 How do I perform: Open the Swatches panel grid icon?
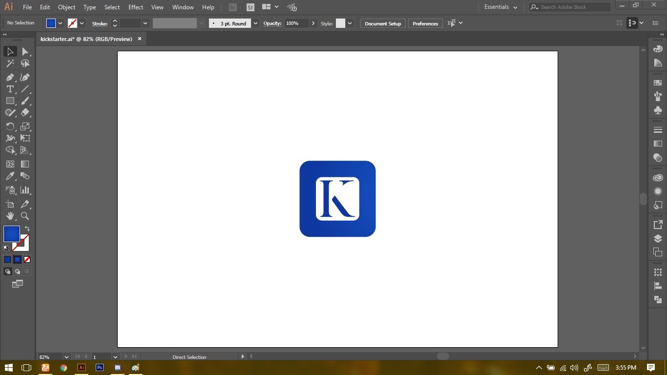click(x=658, y=83)
